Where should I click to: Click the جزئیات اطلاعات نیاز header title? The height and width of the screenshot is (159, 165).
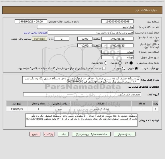click(146, 10)
